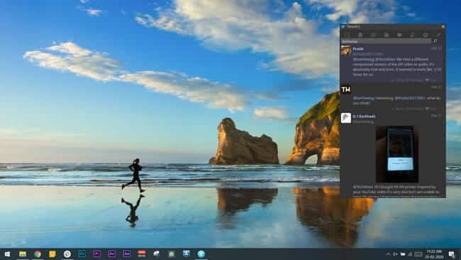
Task: Open WhatsApp from the taskbar
Action: [172, 254]
